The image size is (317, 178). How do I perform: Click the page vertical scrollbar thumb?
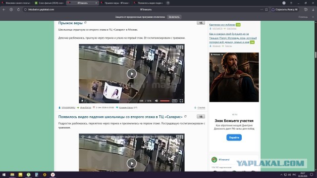(316, 54)
